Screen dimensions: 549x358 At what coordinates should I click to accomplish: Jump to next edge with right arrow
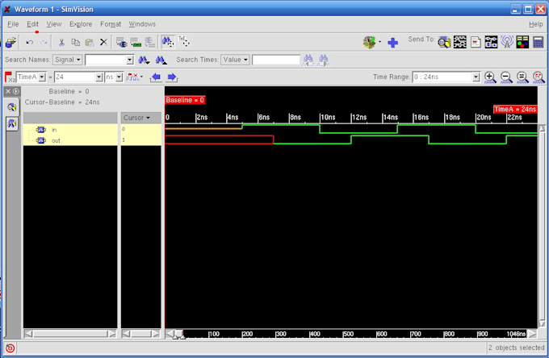[172, 77]
